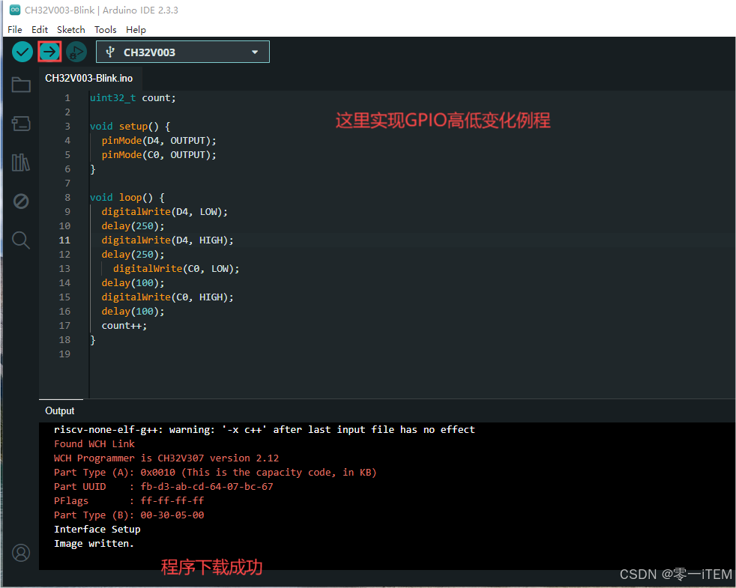This screenshot has height=588, width=736.
Task: Click the 'pinMode(C0, OUTPUT);' line
Action: [x=159, y=155]
